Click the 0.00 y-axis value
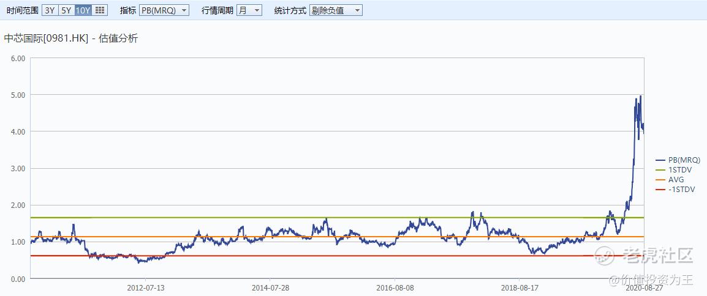Screen dimensions: 707x296 pyautogui.click(x=18, y=279)
